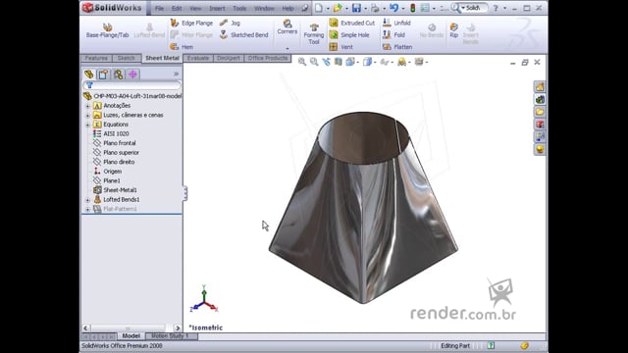This screenshot has height=353, width=628.
Task: Click the Hem tool
Action: coord(182,47)
